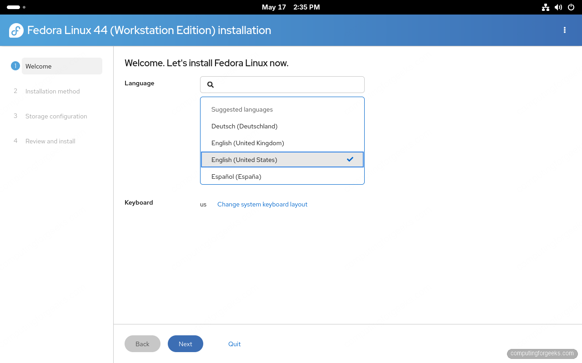This screenshot has height=363, width=582.
Task: Open Storage configuration step in sidebar
Action: tap(56, 116)
